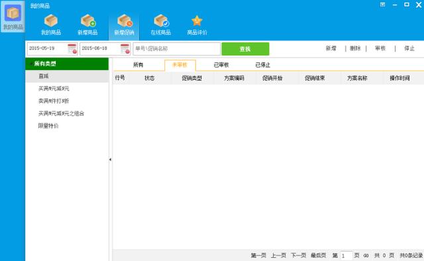Click the 状态 column header
The width and height of the screenshot is (424, 261).
click(x=149, y=78)
